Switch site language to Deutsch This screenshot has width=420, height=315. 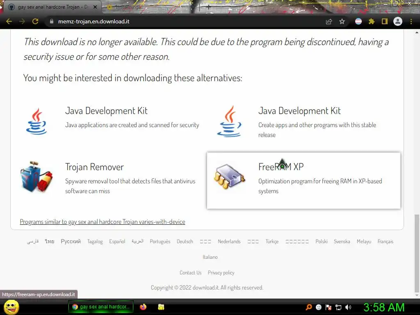(185, 241)
